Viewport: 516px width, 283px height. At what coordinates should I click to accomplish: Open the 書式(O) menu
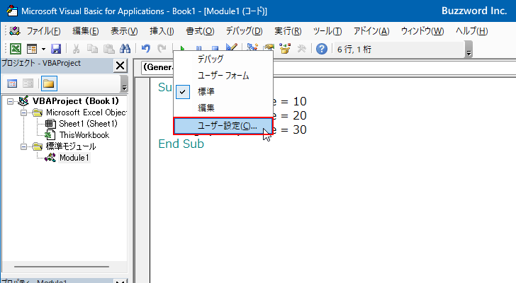200,31
